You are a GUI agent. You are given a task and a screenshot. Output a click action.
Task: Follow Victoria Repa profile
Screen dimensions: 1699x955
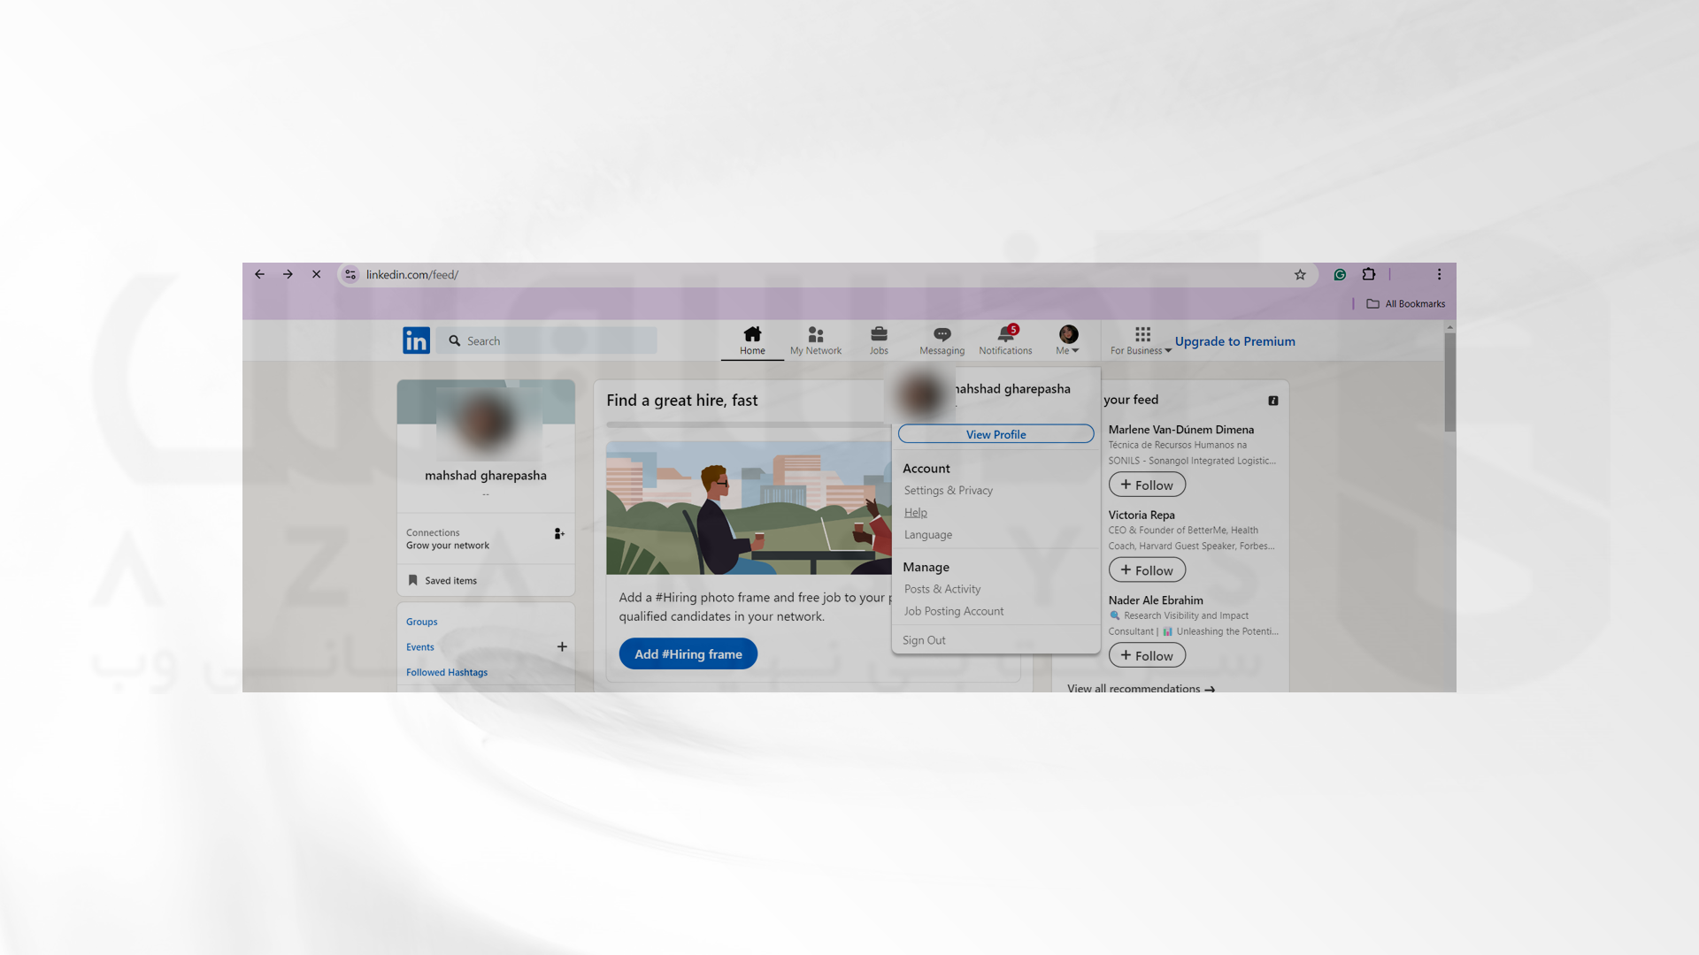1146,569
